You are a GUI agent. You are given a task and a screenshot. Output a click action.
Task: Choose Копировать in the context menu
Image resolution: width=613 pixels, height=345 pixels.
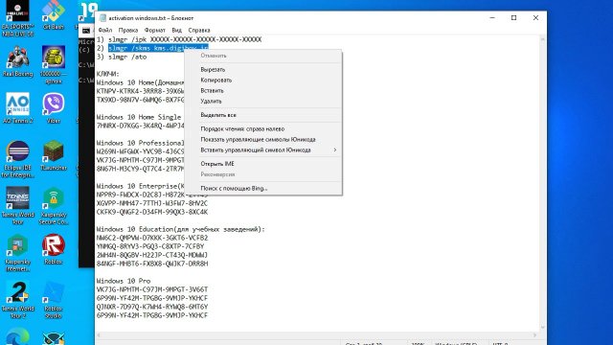pos(263,80)
